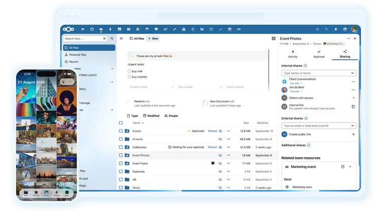381x218 pixels.
Task: Open the Mail app icon
Action: click(128, 29)
